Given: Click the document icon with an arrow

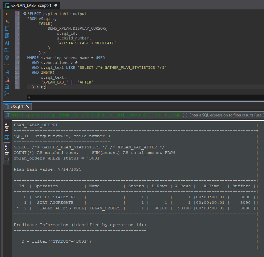Looking at the screenshot, I should [x=7, y=72].
